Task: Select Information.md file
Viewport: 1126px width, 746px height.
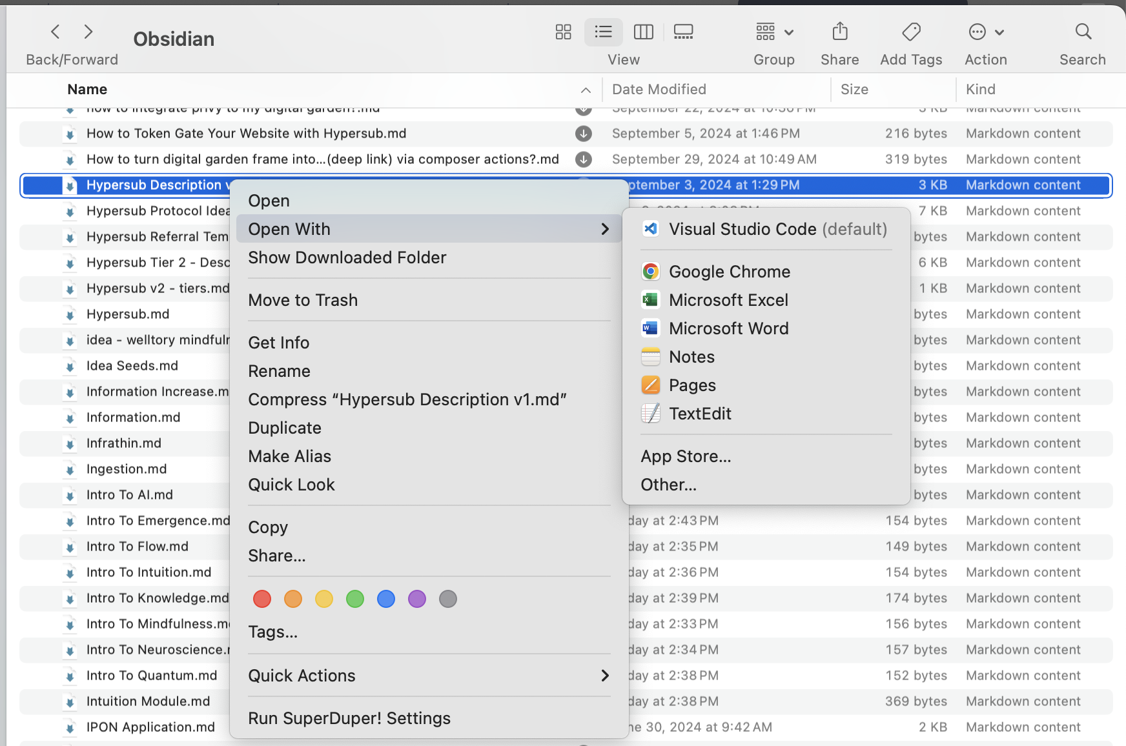Action: (x=134, y=418)
